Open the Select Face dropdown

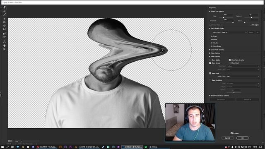[x=234, y=32]
